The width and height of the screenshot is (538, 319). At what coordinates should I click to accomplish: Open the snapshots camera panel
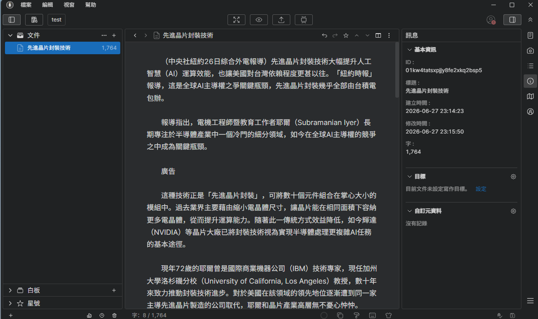click(x=530, y=51)
